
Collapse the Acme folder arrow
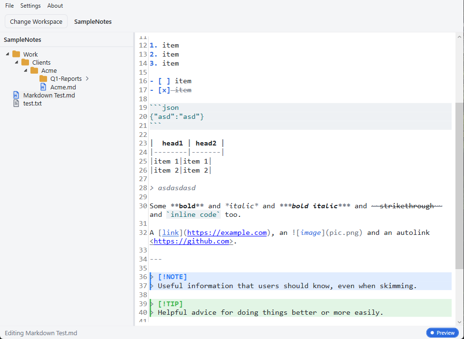coord(26,70)
